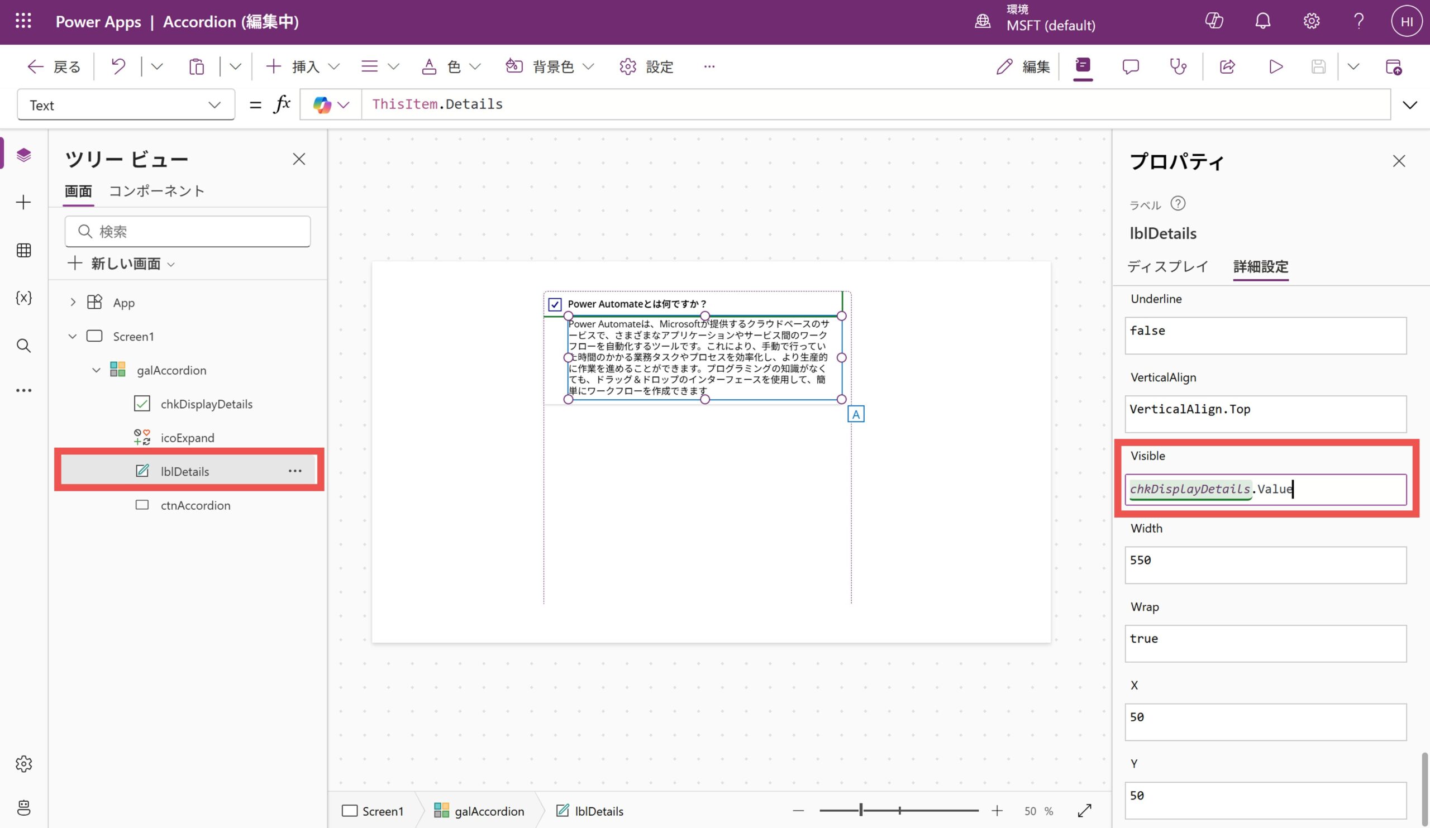Open the Text property selector dropdown
Screen dimensions: 1430x828
pos(126,105)
